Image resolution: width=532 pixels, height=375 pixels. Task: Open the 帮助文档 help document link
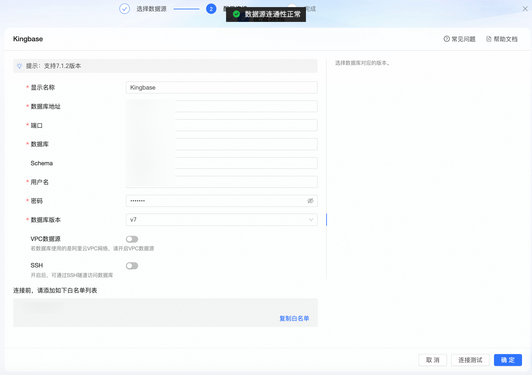tap(502, 39)
